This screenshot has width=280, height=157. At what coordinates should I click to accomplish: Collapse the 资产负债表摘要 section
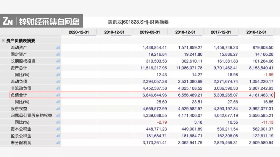click(x=3, y=41)
